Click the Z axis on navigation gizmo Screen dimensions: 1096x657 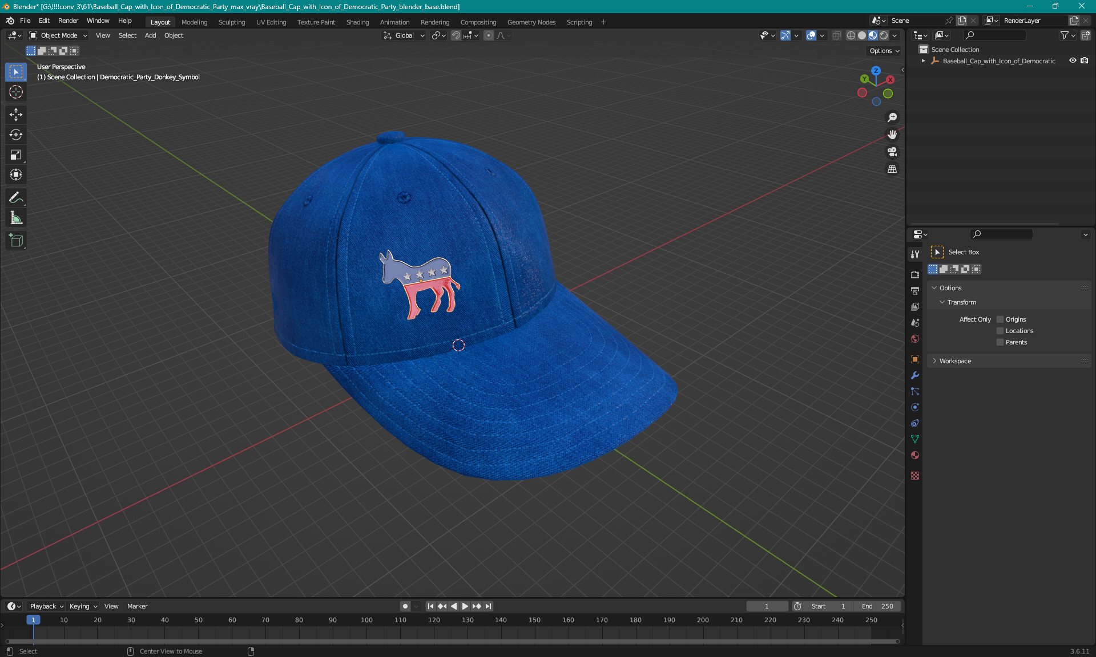(876, 71)
